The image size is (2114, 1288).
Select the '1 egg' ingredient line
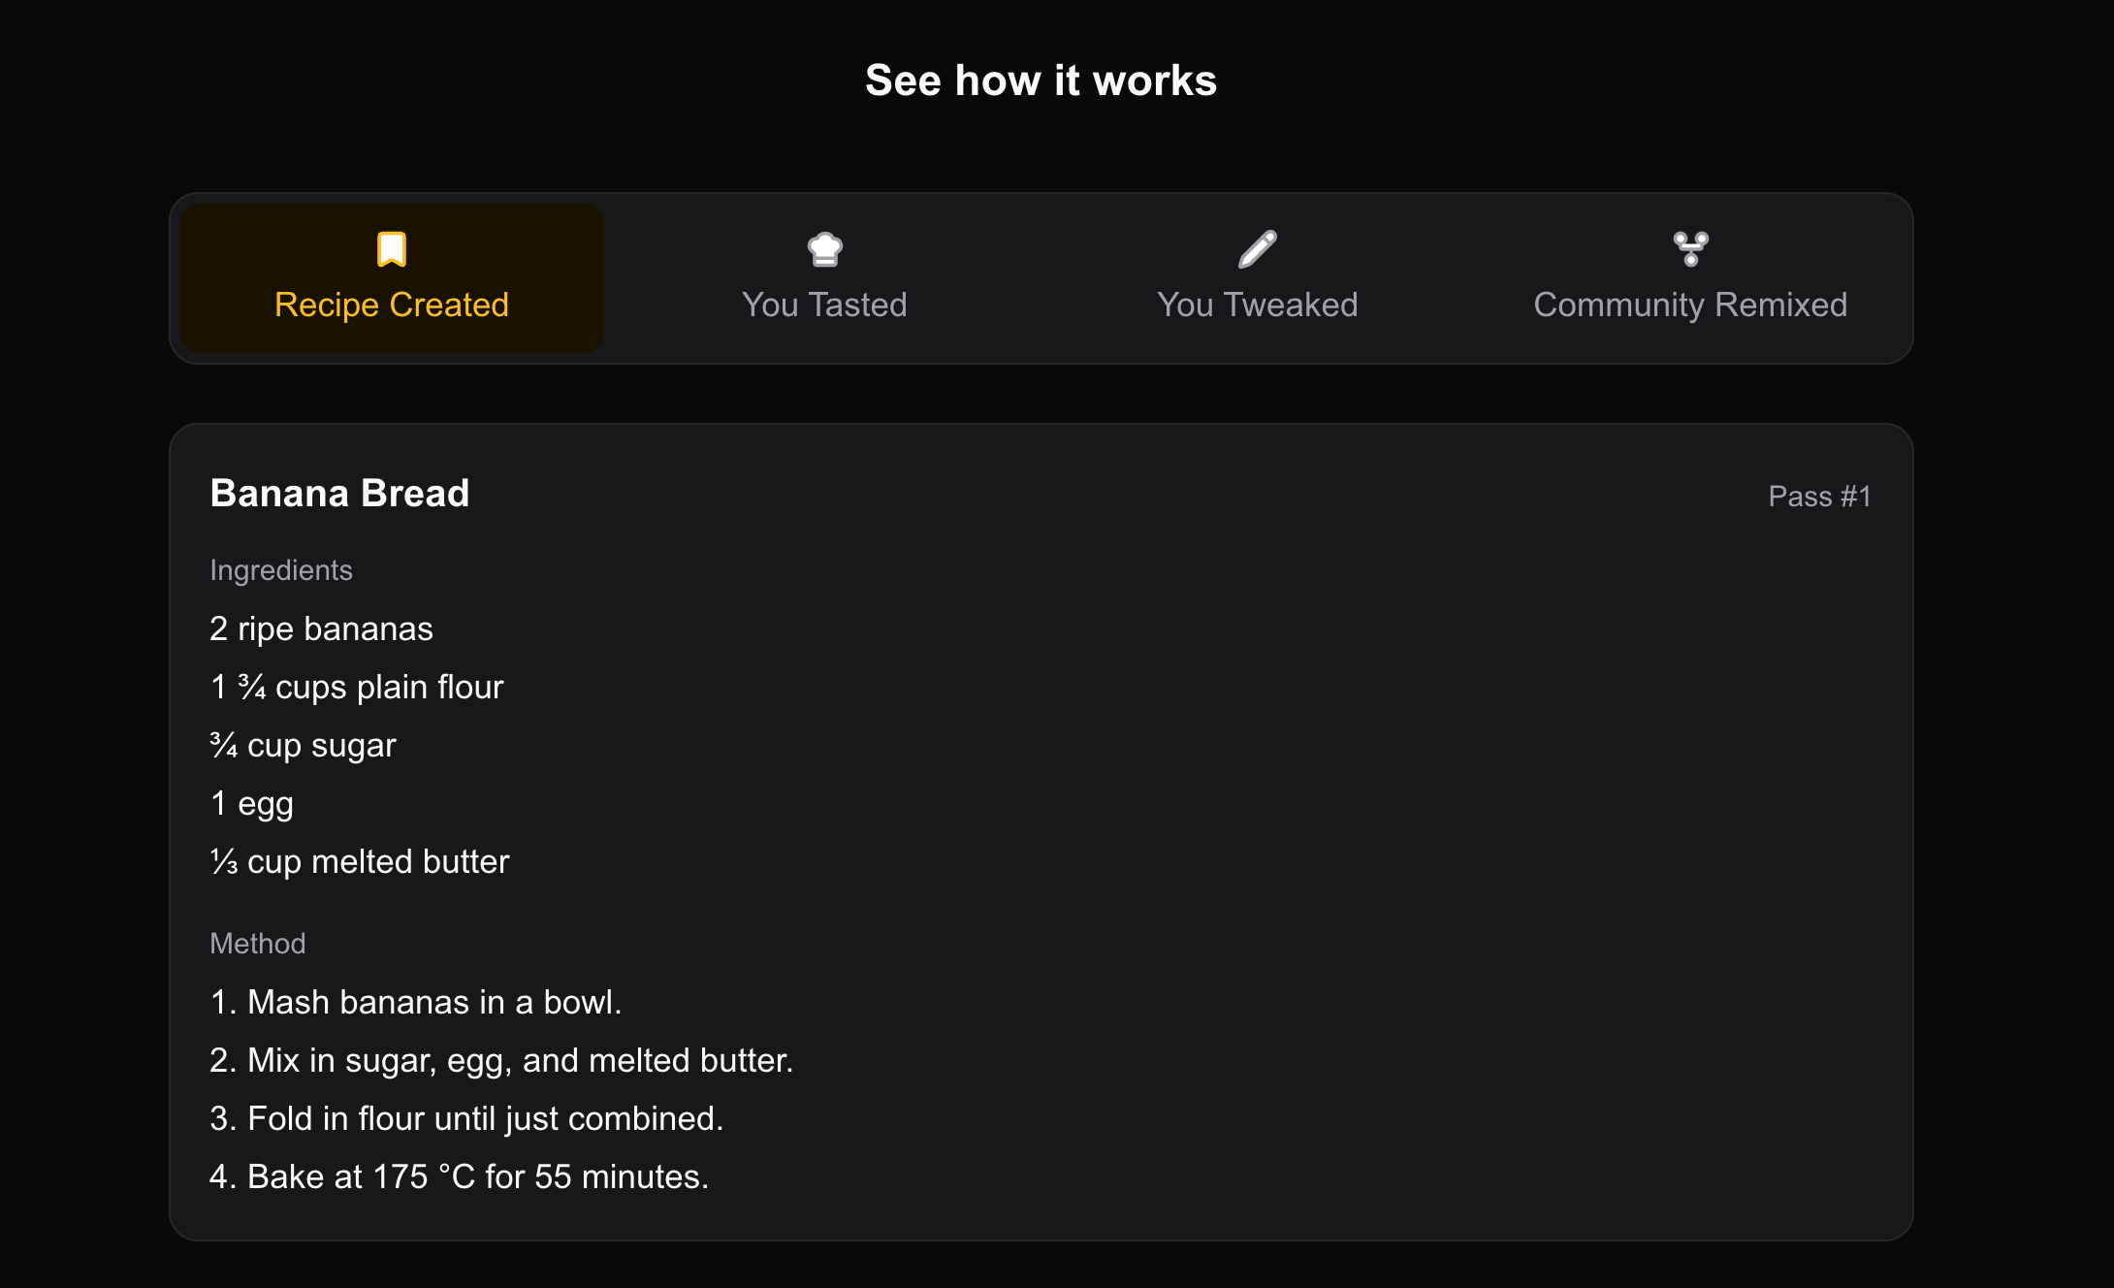[x=252, y=804]
